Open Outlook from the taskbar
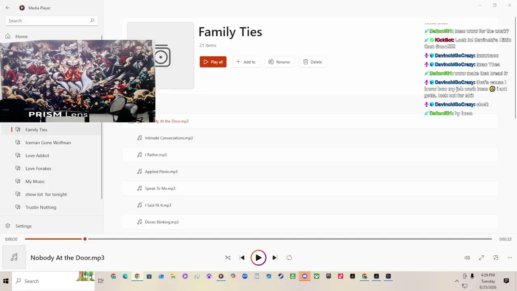Viewport: 517px width, 291px height. click(x=161, y=276)
